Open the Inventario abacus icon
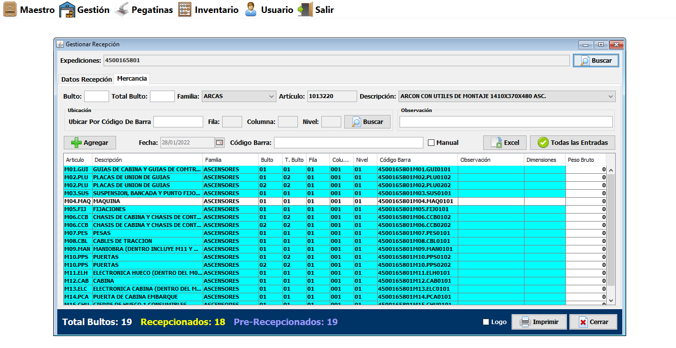676x348 pixels. pos(185,9)
